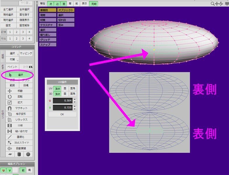Select the 自動展開 auto unwrap tool

(x=19, y=148)
